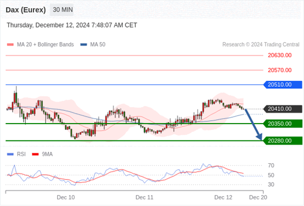Click the 20570.00 resistance label
This screenshot has width=304, height=206.
[x=280, y=70]
